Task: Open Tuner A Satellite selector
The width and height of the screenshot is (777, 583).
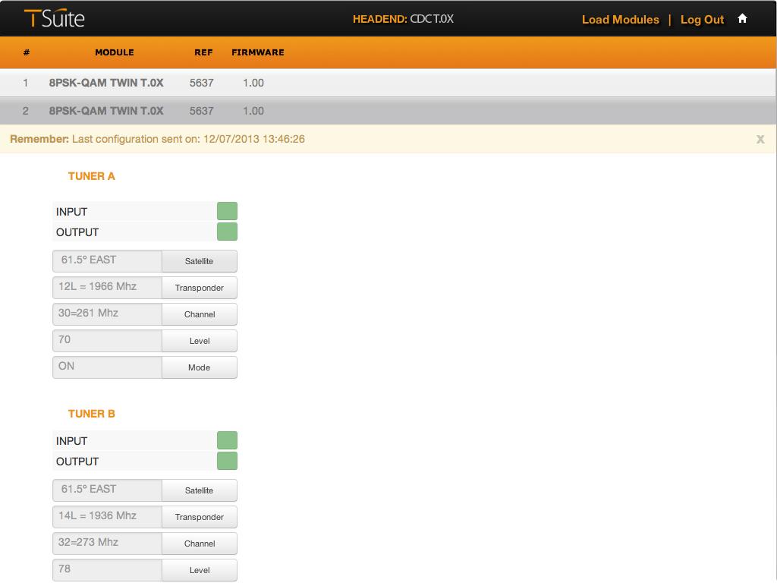Action: click(x=200, y=261)
